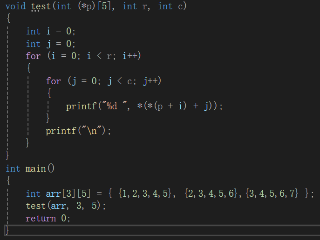Viewport: 320px width, 240px height.
Task: Click the printf("%d ") statement
Action: click(144, 106)
